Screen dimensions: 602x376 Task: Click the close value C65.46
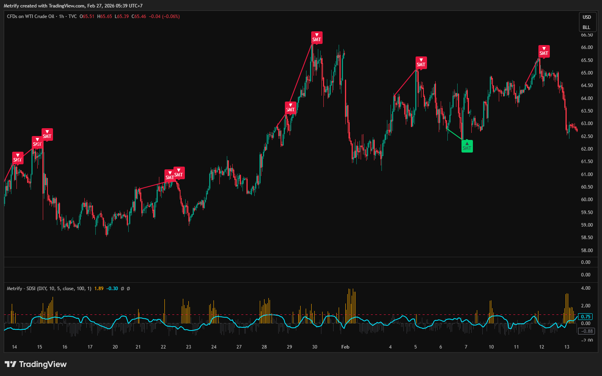(139, 16)
